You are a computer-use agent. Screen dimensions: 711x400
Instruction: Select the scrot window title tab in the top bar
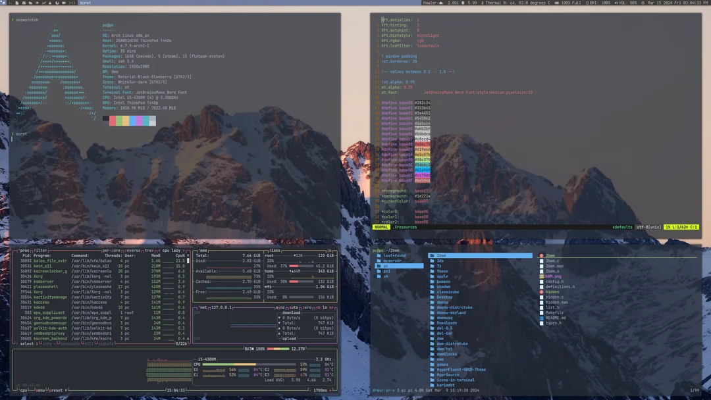pos(84,3)
